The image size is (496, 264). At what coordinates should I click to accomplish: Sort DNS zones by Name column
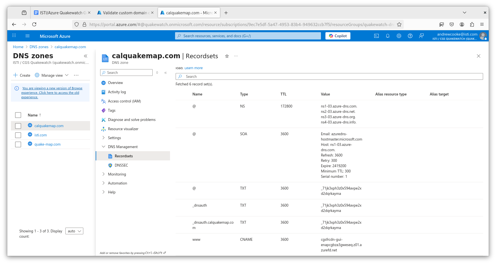35,115
